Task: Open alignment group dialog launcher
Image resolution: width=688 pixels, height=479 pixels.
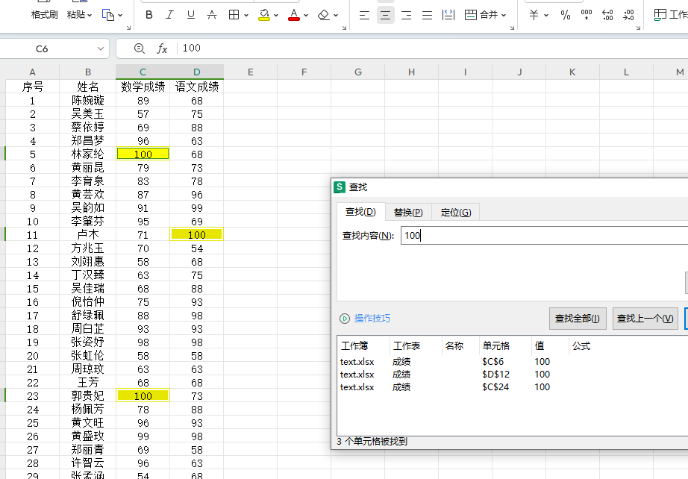Action: coord(512,28)
